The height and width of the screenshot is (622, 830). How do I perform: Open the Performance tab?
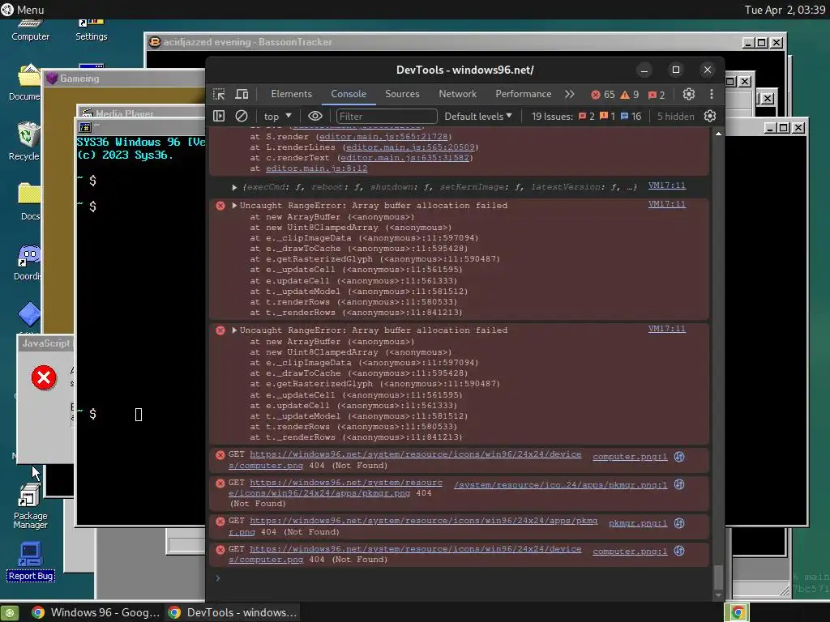point(523,94)
